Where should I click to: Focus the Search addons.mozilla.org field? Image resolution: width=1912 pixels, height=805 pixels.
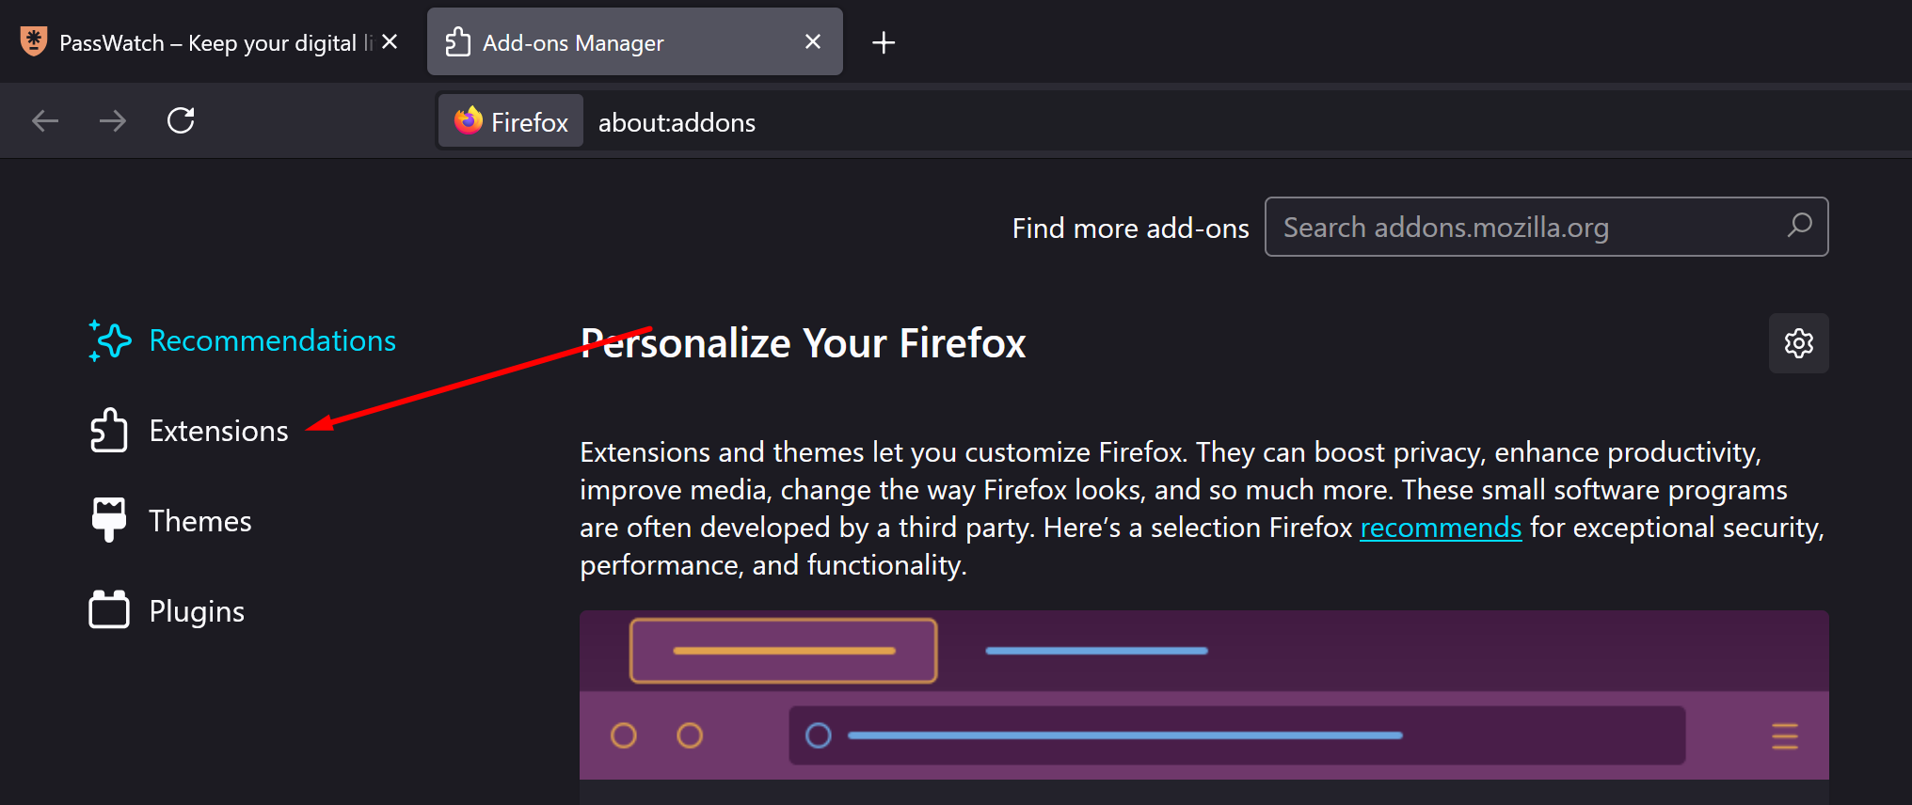point(1546,227)
